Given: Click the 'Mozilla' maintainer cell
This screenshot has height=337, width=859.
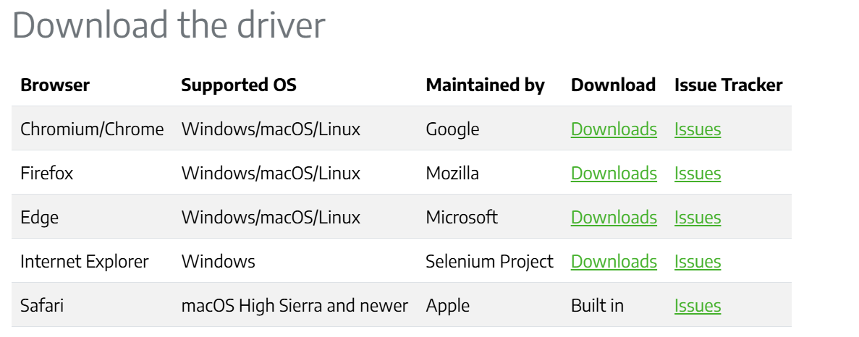Looking at the screenshot, I should click(452, 174).
